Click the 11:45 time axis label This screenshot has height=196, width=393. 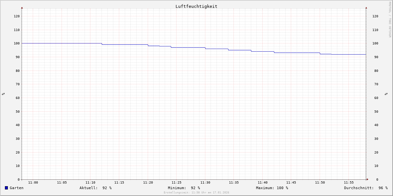point(291,183)
